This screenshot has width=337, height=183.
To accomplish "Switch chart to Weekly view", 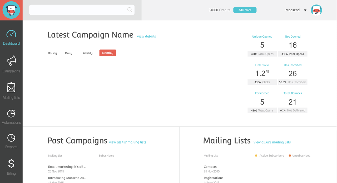I will point(88,53).
